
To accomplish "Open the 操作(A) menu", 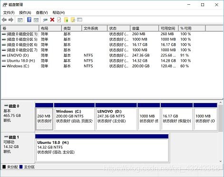I will point(25,13).
